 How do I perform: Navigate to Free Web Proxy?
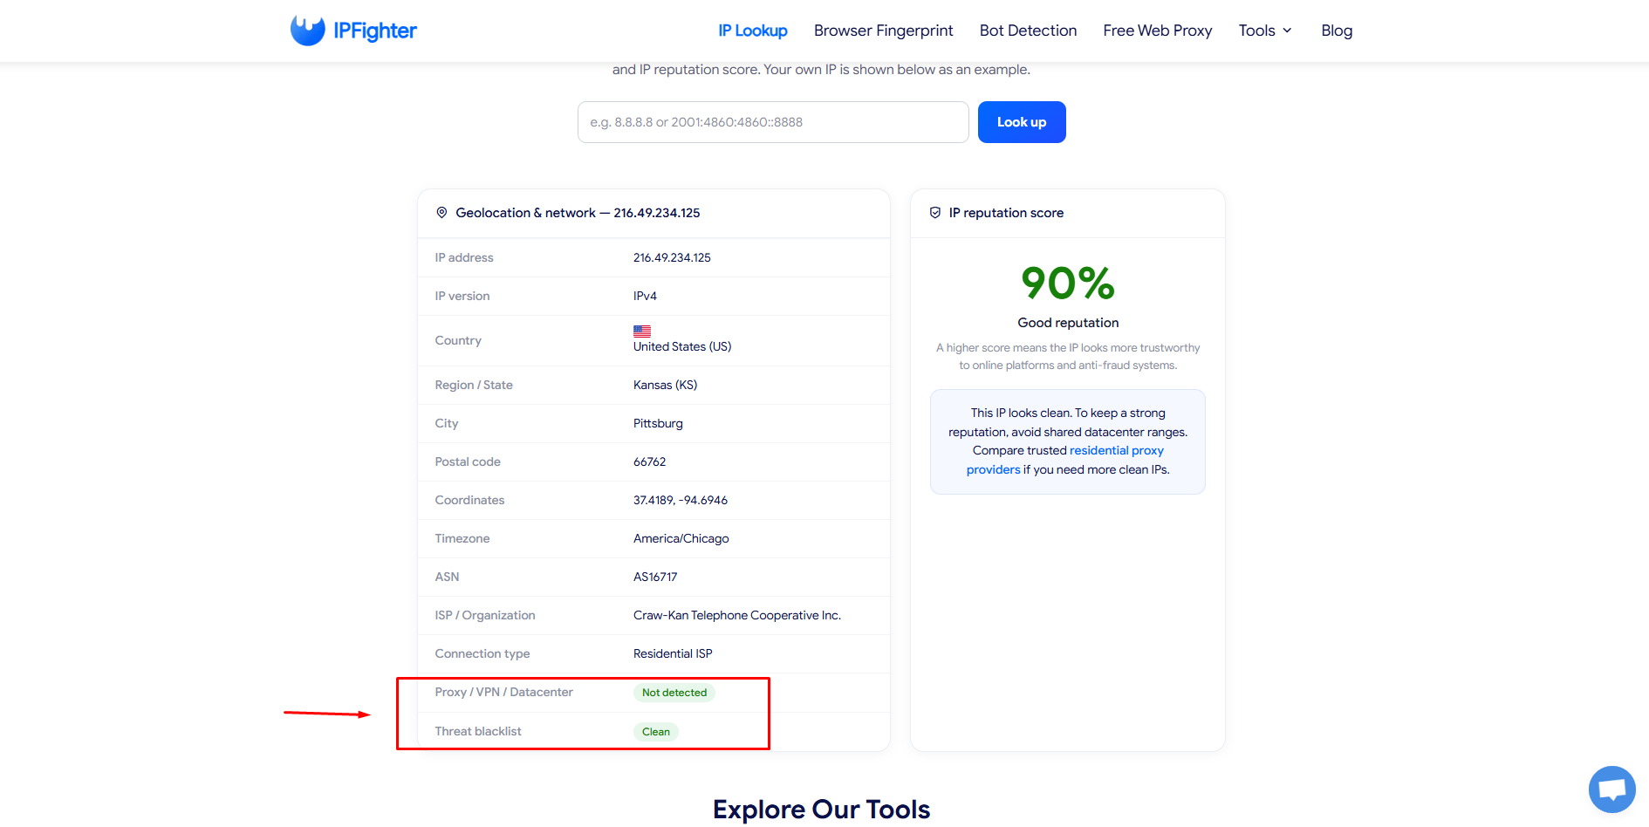coord(1158,31)
